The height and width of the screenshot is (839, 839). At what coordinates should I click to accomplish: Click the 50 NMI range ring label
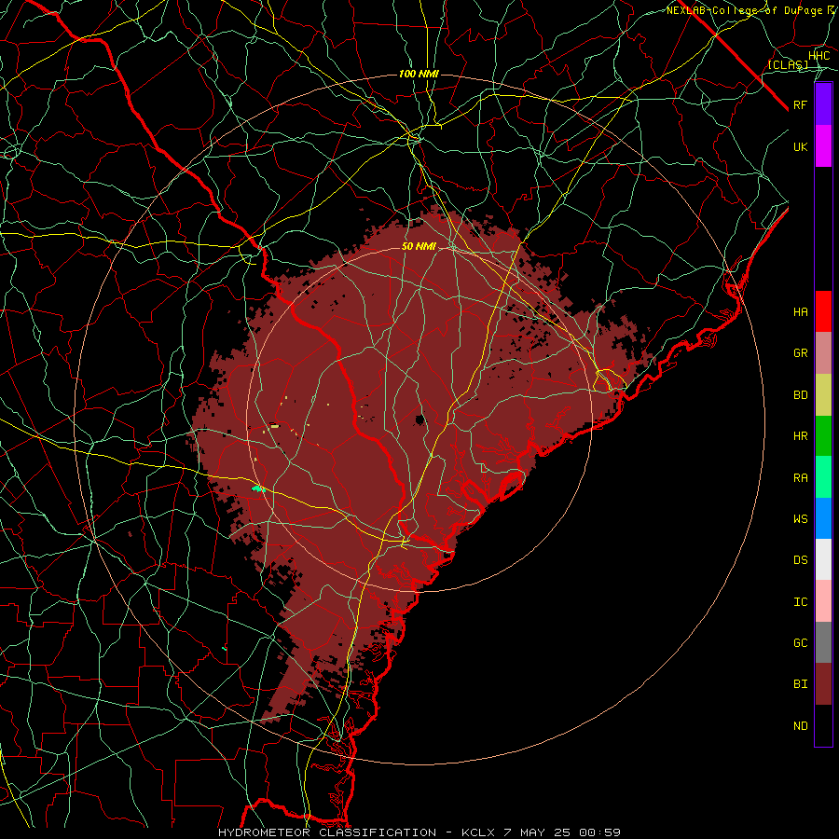coord(419,247)
